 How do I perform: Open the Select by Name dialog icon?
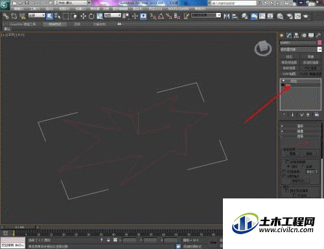pyautogui.click(x=58, y=16)
